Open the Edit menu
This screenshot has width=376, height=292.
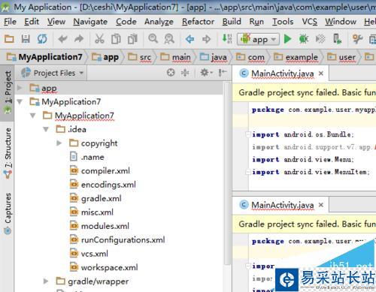pyautogui.click(x=32, y=22)
